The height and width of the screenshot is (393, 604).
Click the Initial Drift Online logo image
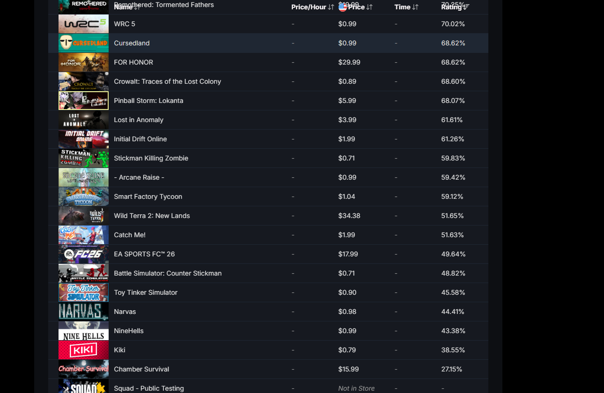pos(83,139)
